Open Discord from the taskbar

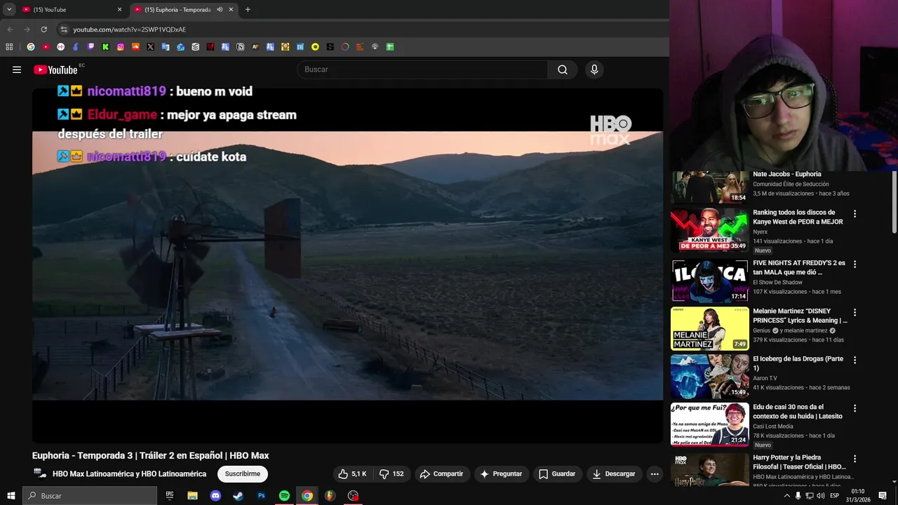coord(215,495)
